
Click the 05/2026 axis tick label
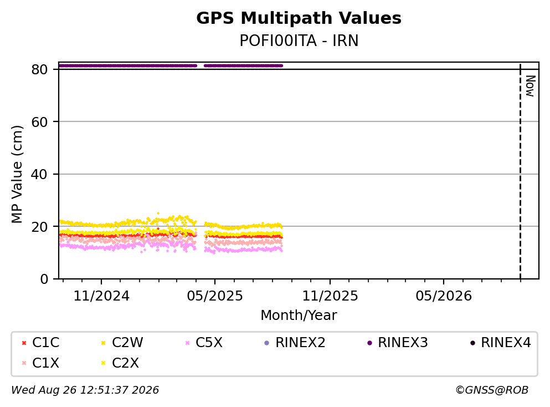444,296
